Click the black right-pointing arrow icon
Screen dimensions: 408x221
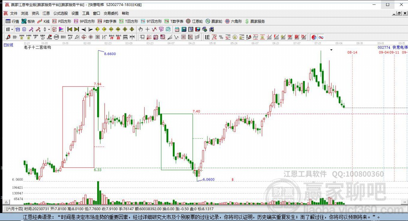[x=90, y=29]
